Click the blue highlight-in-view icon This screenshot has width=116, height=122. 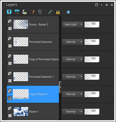click(x=68, y=12)
